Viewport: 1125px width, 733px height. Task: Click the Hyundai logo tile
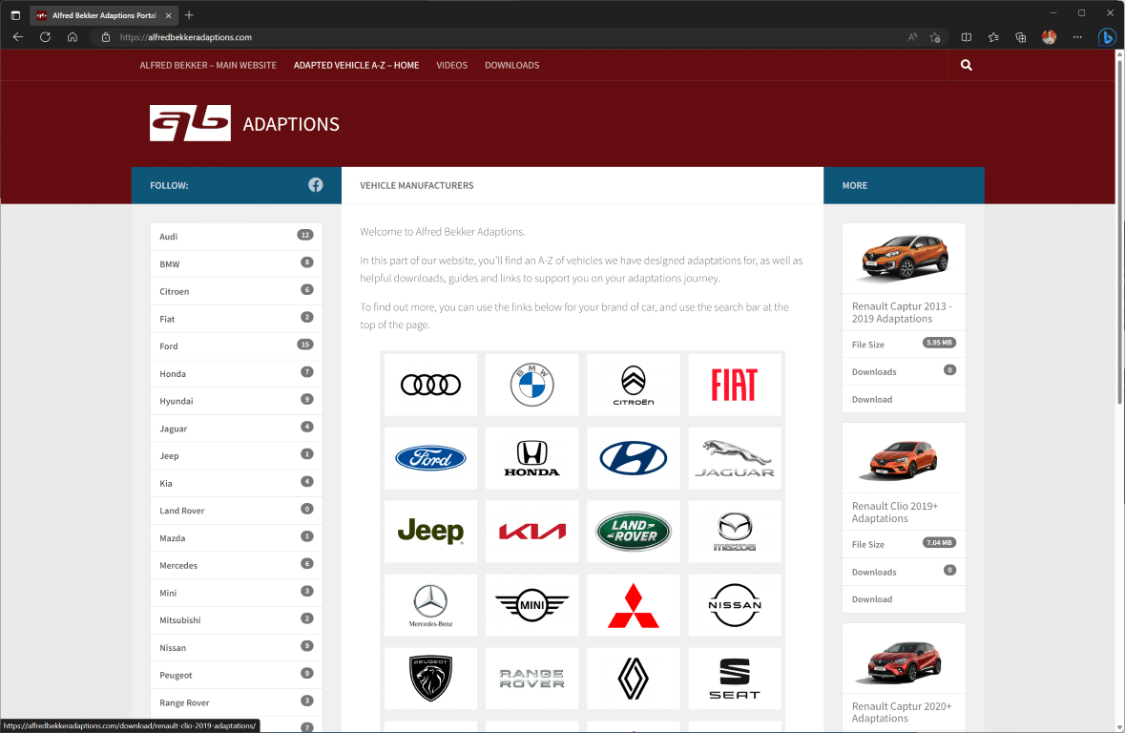634,458
